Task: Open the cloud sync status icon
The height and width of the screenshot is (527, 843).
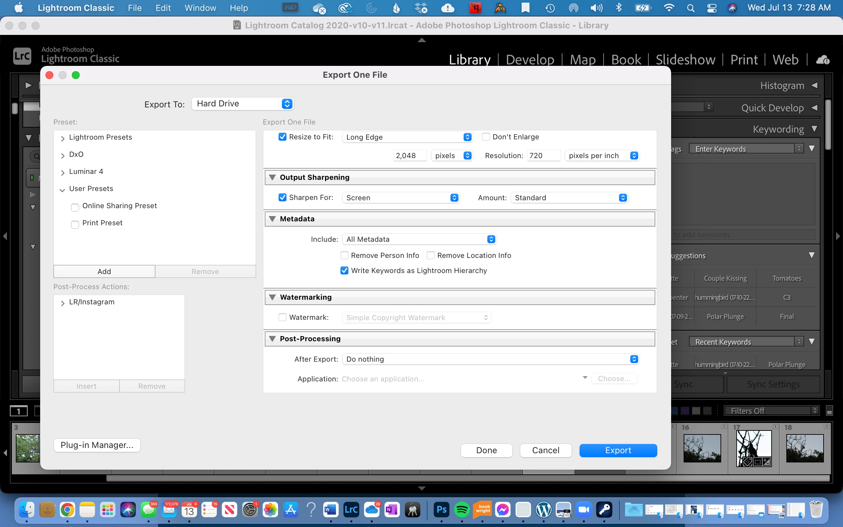Action: coord(823,60)
